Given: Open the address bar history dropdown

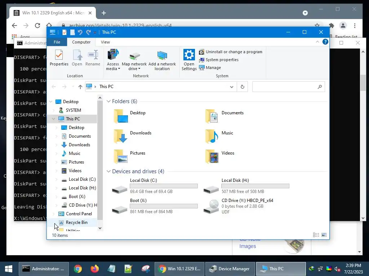Looking at the screenshot, I should pyautogui.click(x=232, y=87).
